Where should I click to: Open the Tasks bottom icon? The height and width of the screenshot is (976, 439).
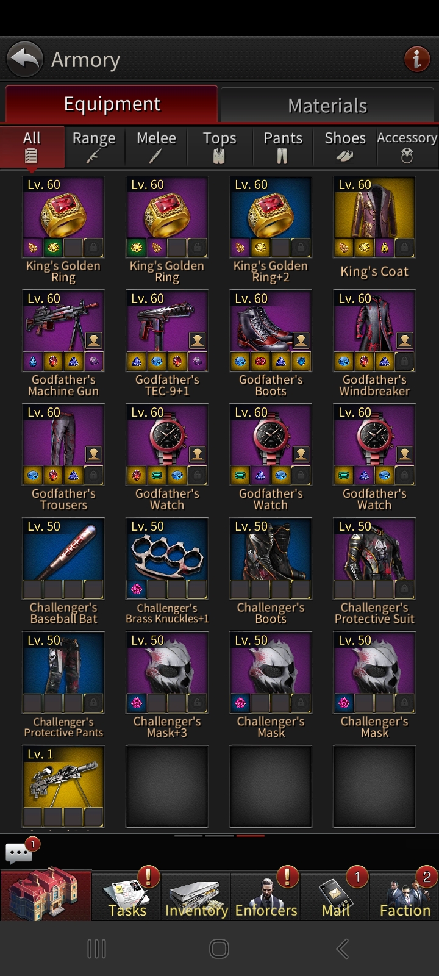(x=127, y=895)
